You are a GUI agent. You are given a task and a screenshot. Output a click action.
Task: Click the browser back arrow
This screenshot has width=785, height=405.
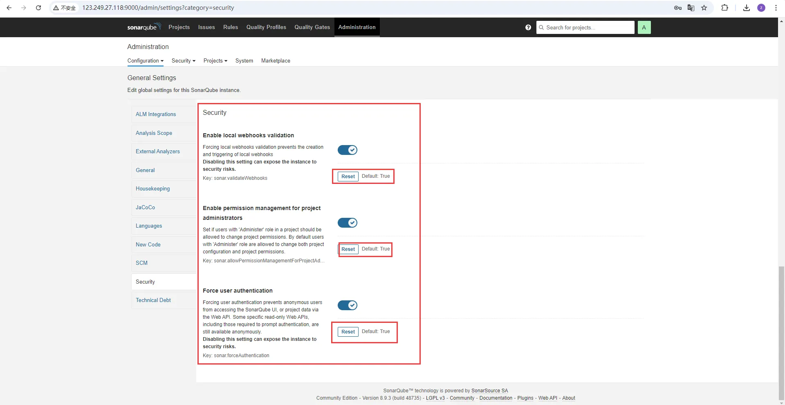9,8
